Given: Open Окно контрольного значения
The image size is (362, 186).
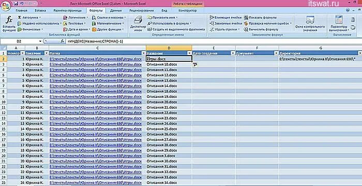Looking at the screenshot, I should (310, 24).
